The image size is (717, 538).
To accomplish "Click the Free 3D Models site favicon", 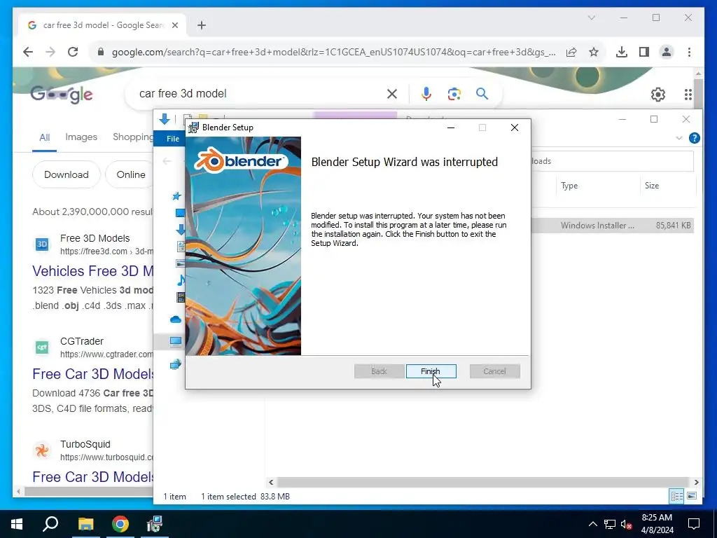I will point(41,244).
